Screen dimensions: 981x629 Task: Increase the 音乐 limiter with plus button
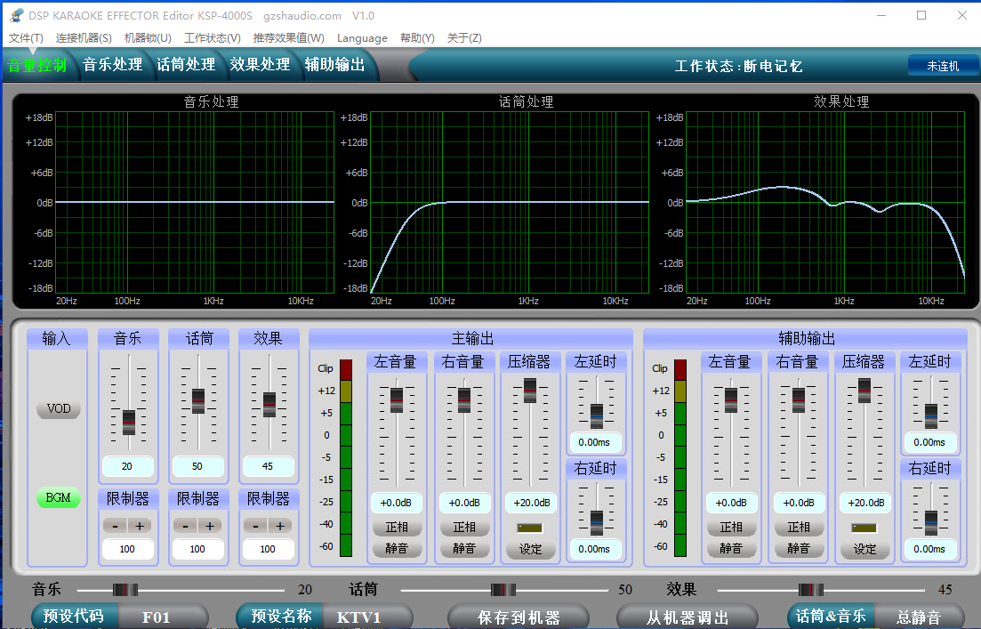coord(140,527)
